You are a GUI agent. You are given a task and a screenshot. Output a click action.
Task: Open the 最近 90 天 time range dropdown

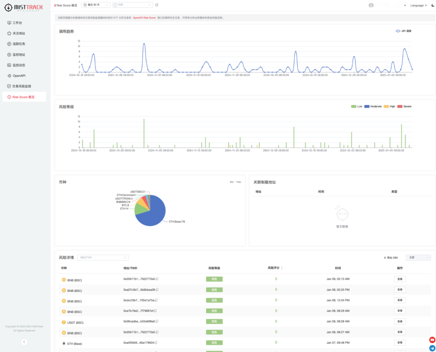pos(95,5)
